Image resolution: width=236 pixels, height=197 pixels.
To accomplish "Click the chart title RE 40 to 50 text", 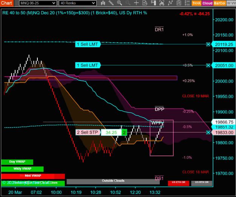I will [74, 13].
